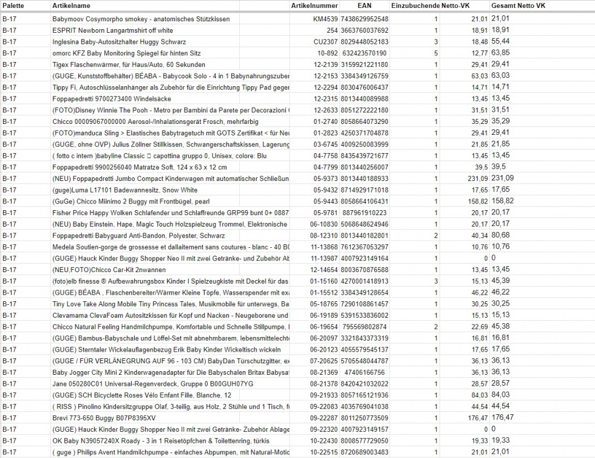
Task: Click the "B-17" palette cell in Babymoov row
Action: [10, 19]
